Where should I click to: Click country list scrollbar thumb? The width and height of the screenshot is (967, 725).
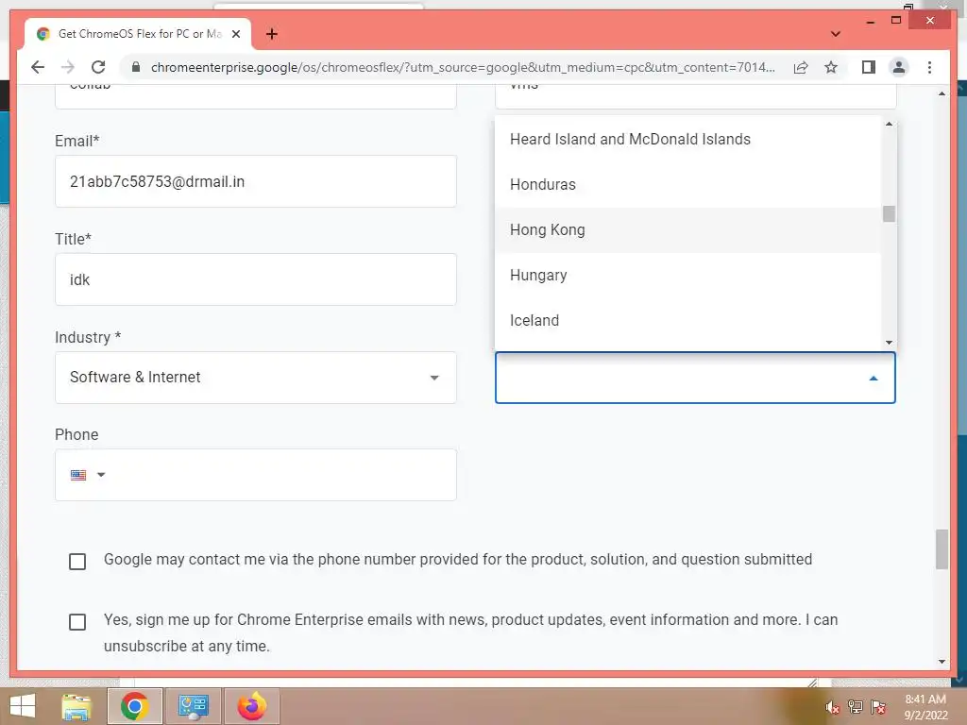tap(889, 213)
